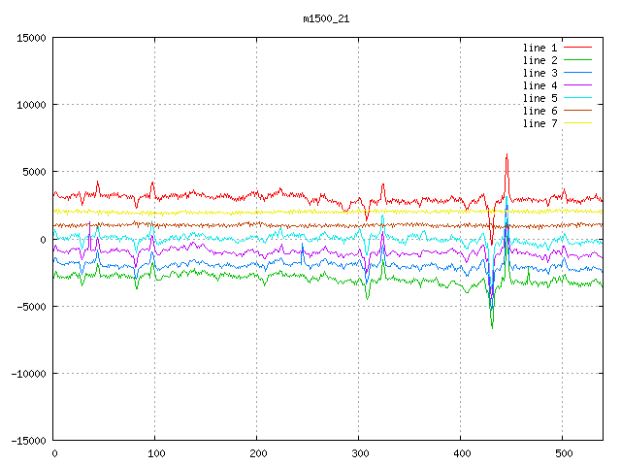The width and height of the screenshot is (621, 466).
Task: Click the y-axis label 0
Action: point(43,240)
